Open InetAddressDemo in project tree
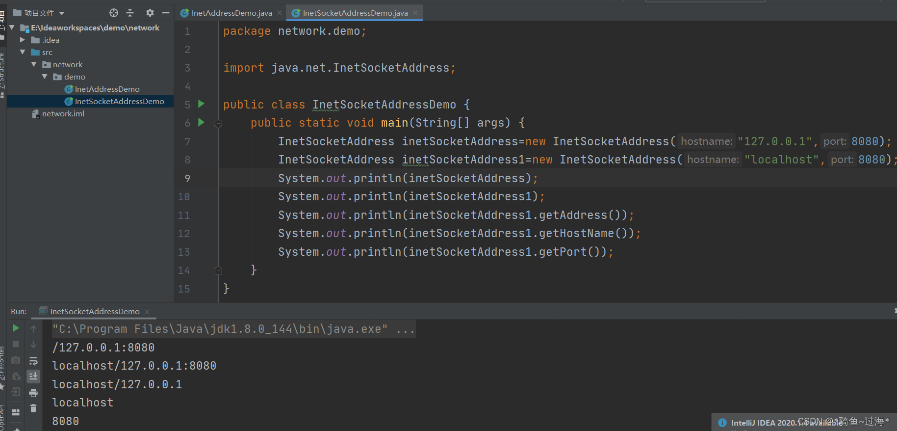897x431 pixels. tap(107, 89)
